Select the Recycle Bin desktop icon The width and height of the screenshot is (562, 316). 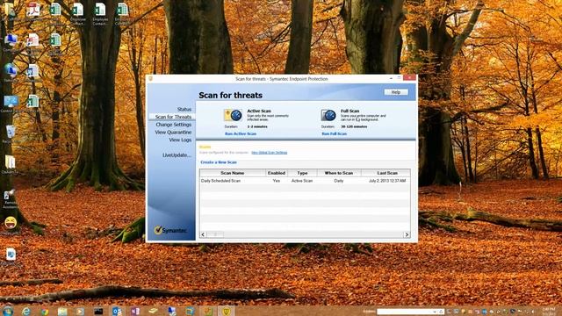(10, 134)
